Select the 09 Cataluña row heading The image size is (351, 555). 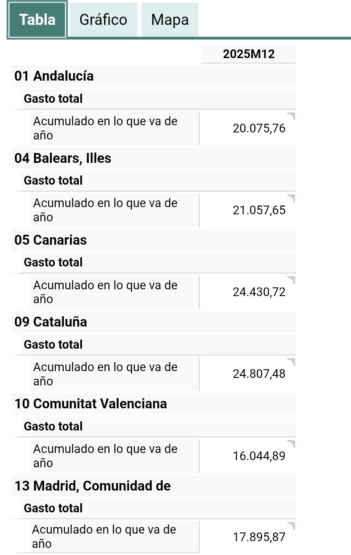pyautogui.click(x=51, y=322)
